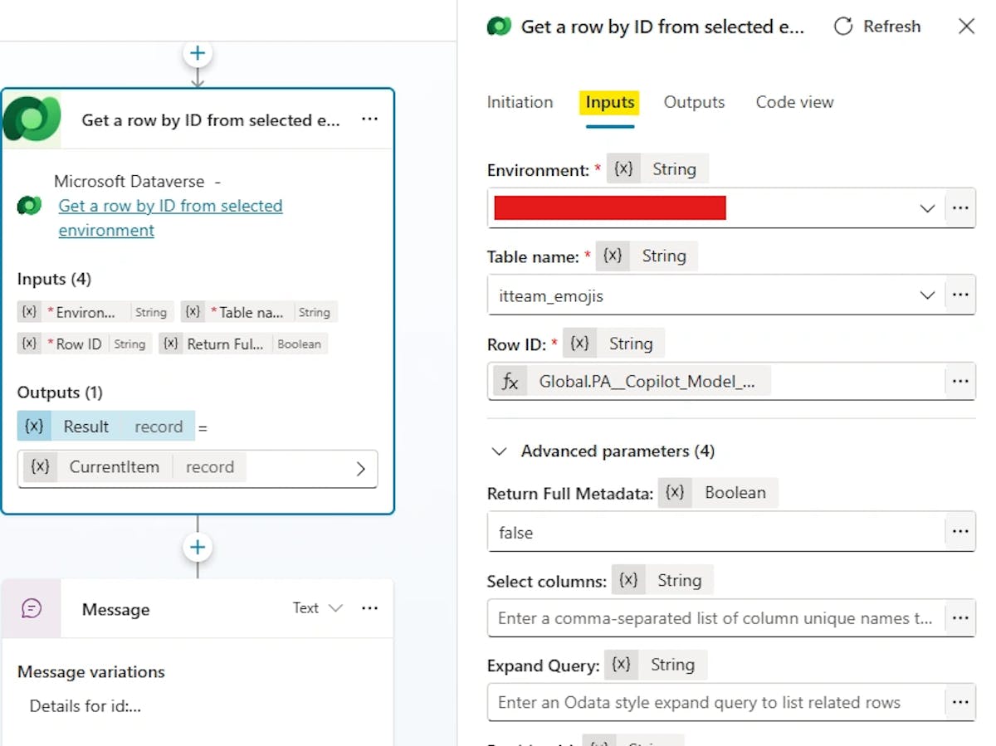The height and width of the screenshot is (746, 996).
Task: Click the variable icon next to Select columns label
Action: click(628, 580)
